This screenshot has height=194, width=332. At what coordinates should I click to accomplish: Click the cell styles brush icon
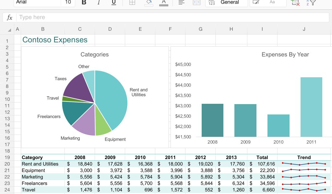point(256,3)
